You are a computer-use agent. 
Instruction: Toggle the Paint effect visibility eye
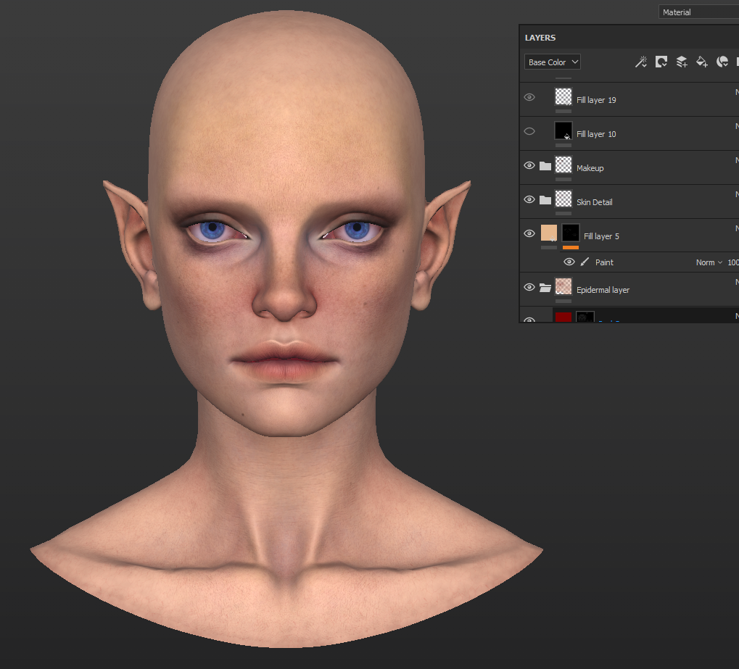tap(569, 262)
